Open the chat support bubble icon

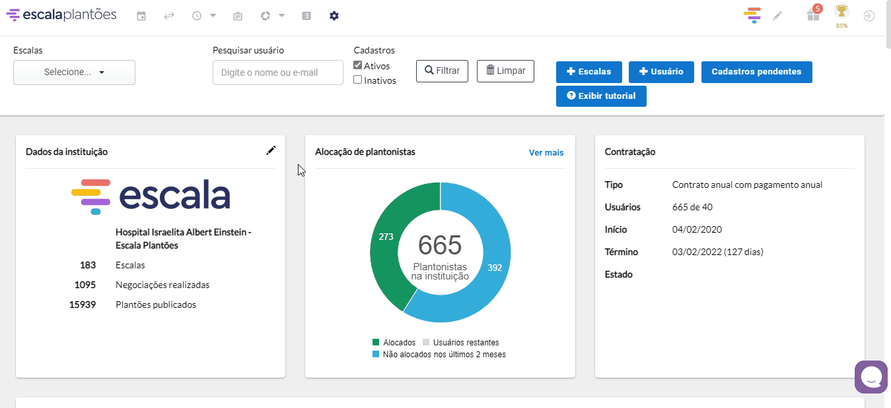pyautogui.click(x=871, y=377)
